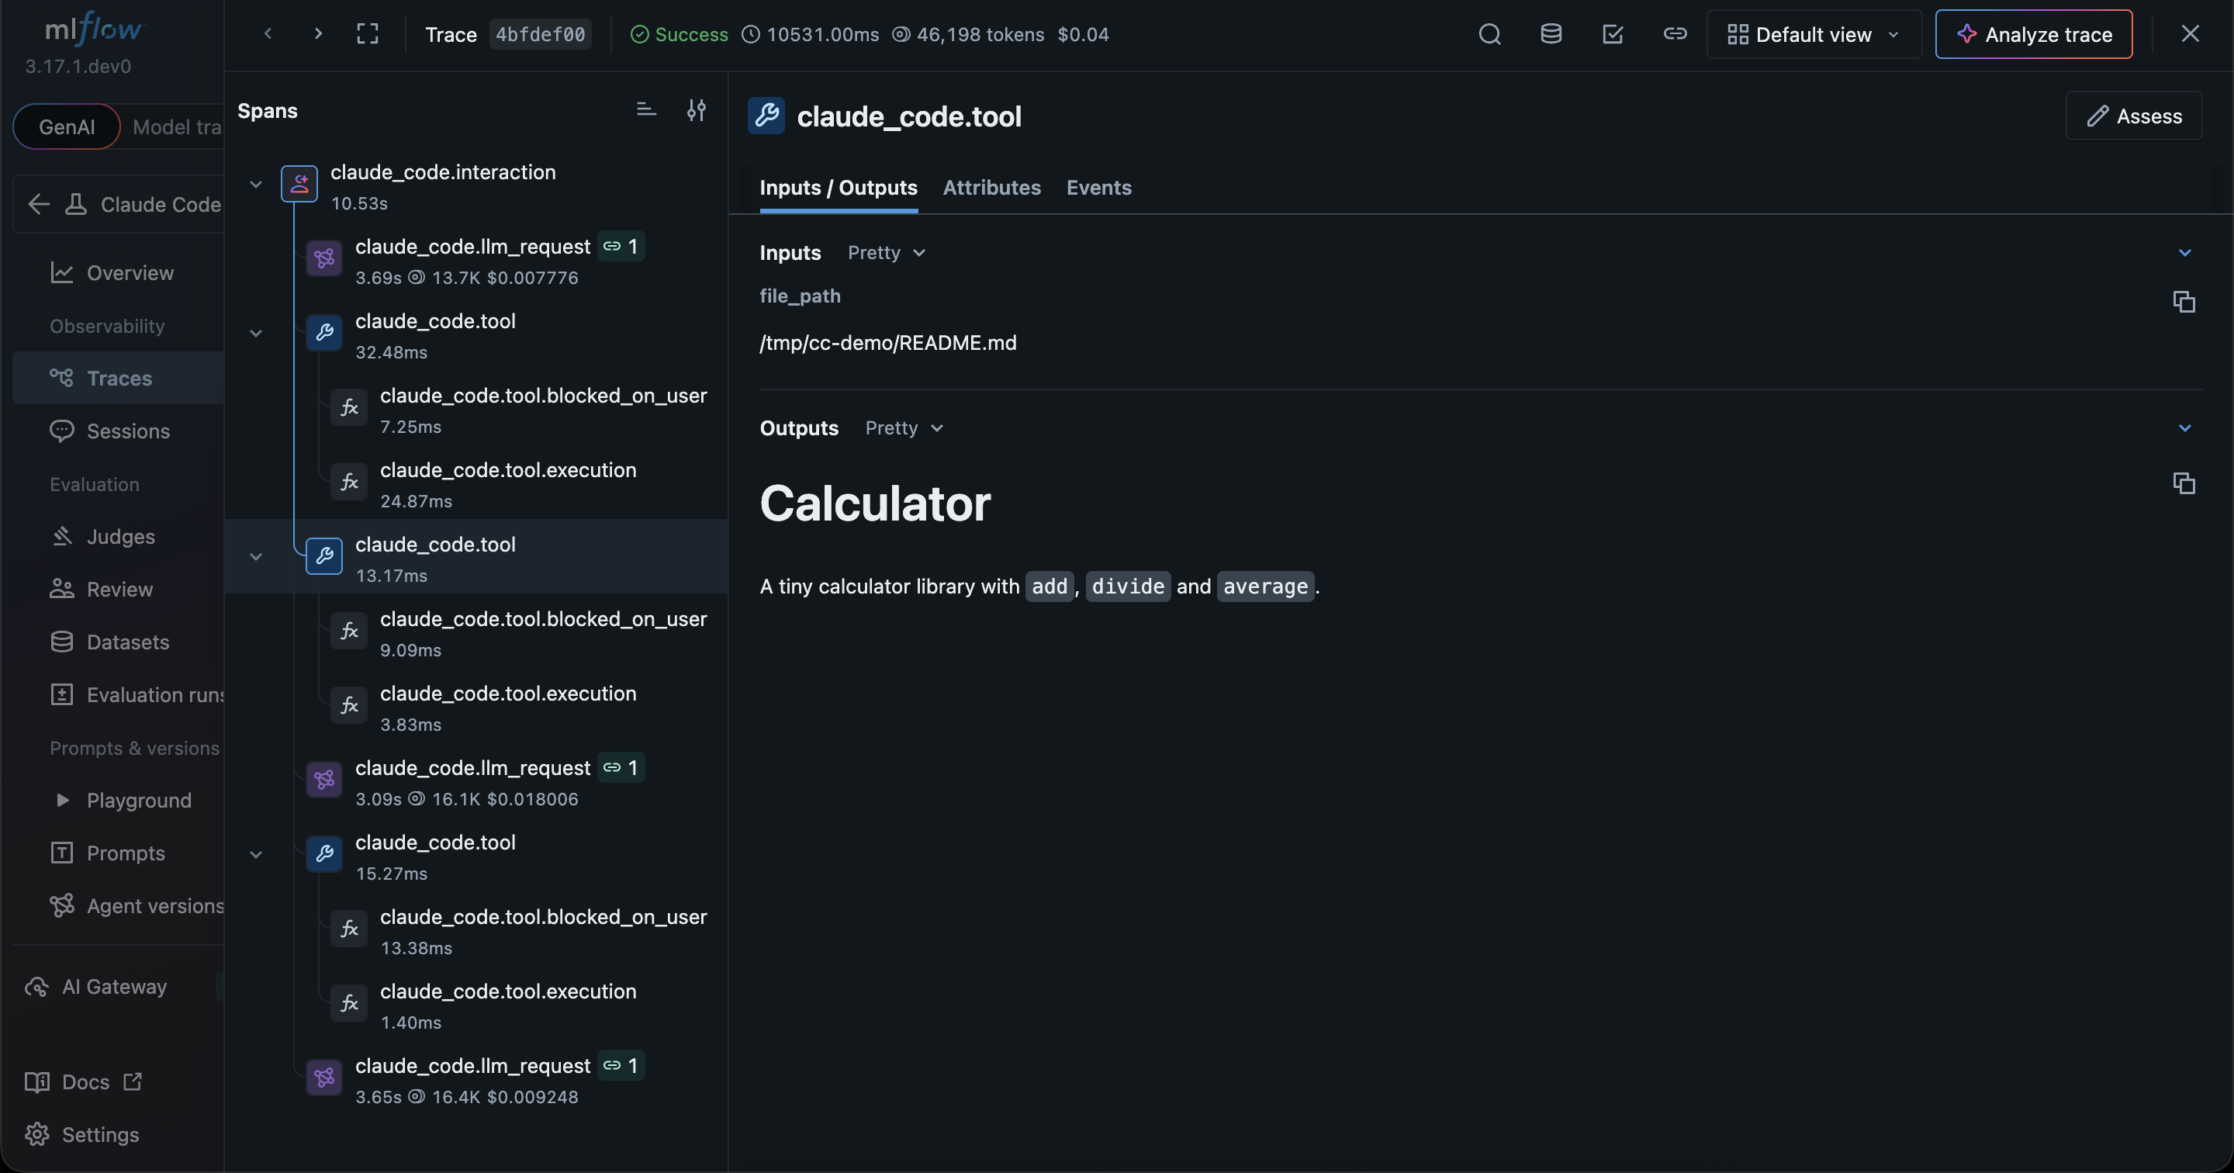The image size is (2234, 1173).
Task: Copy the file_path input value
Action: (x=2184, y=302)
